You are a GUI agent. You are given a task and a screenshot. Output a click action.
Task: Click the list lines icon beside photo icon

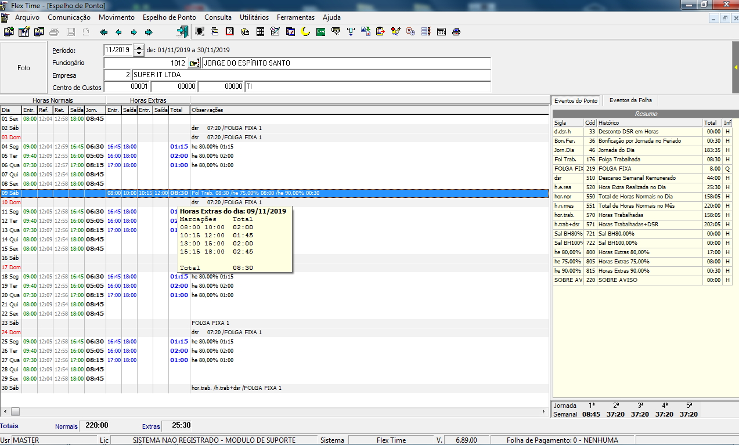click(x=215, y=32)
